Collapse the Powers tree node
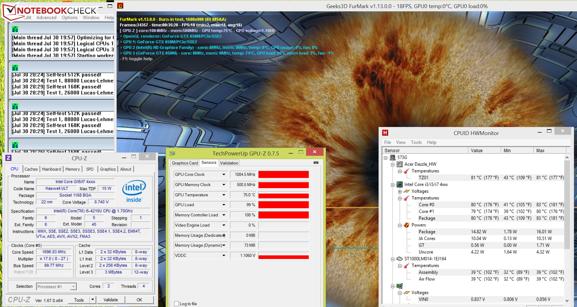577x307 pixels. point(400,225)
